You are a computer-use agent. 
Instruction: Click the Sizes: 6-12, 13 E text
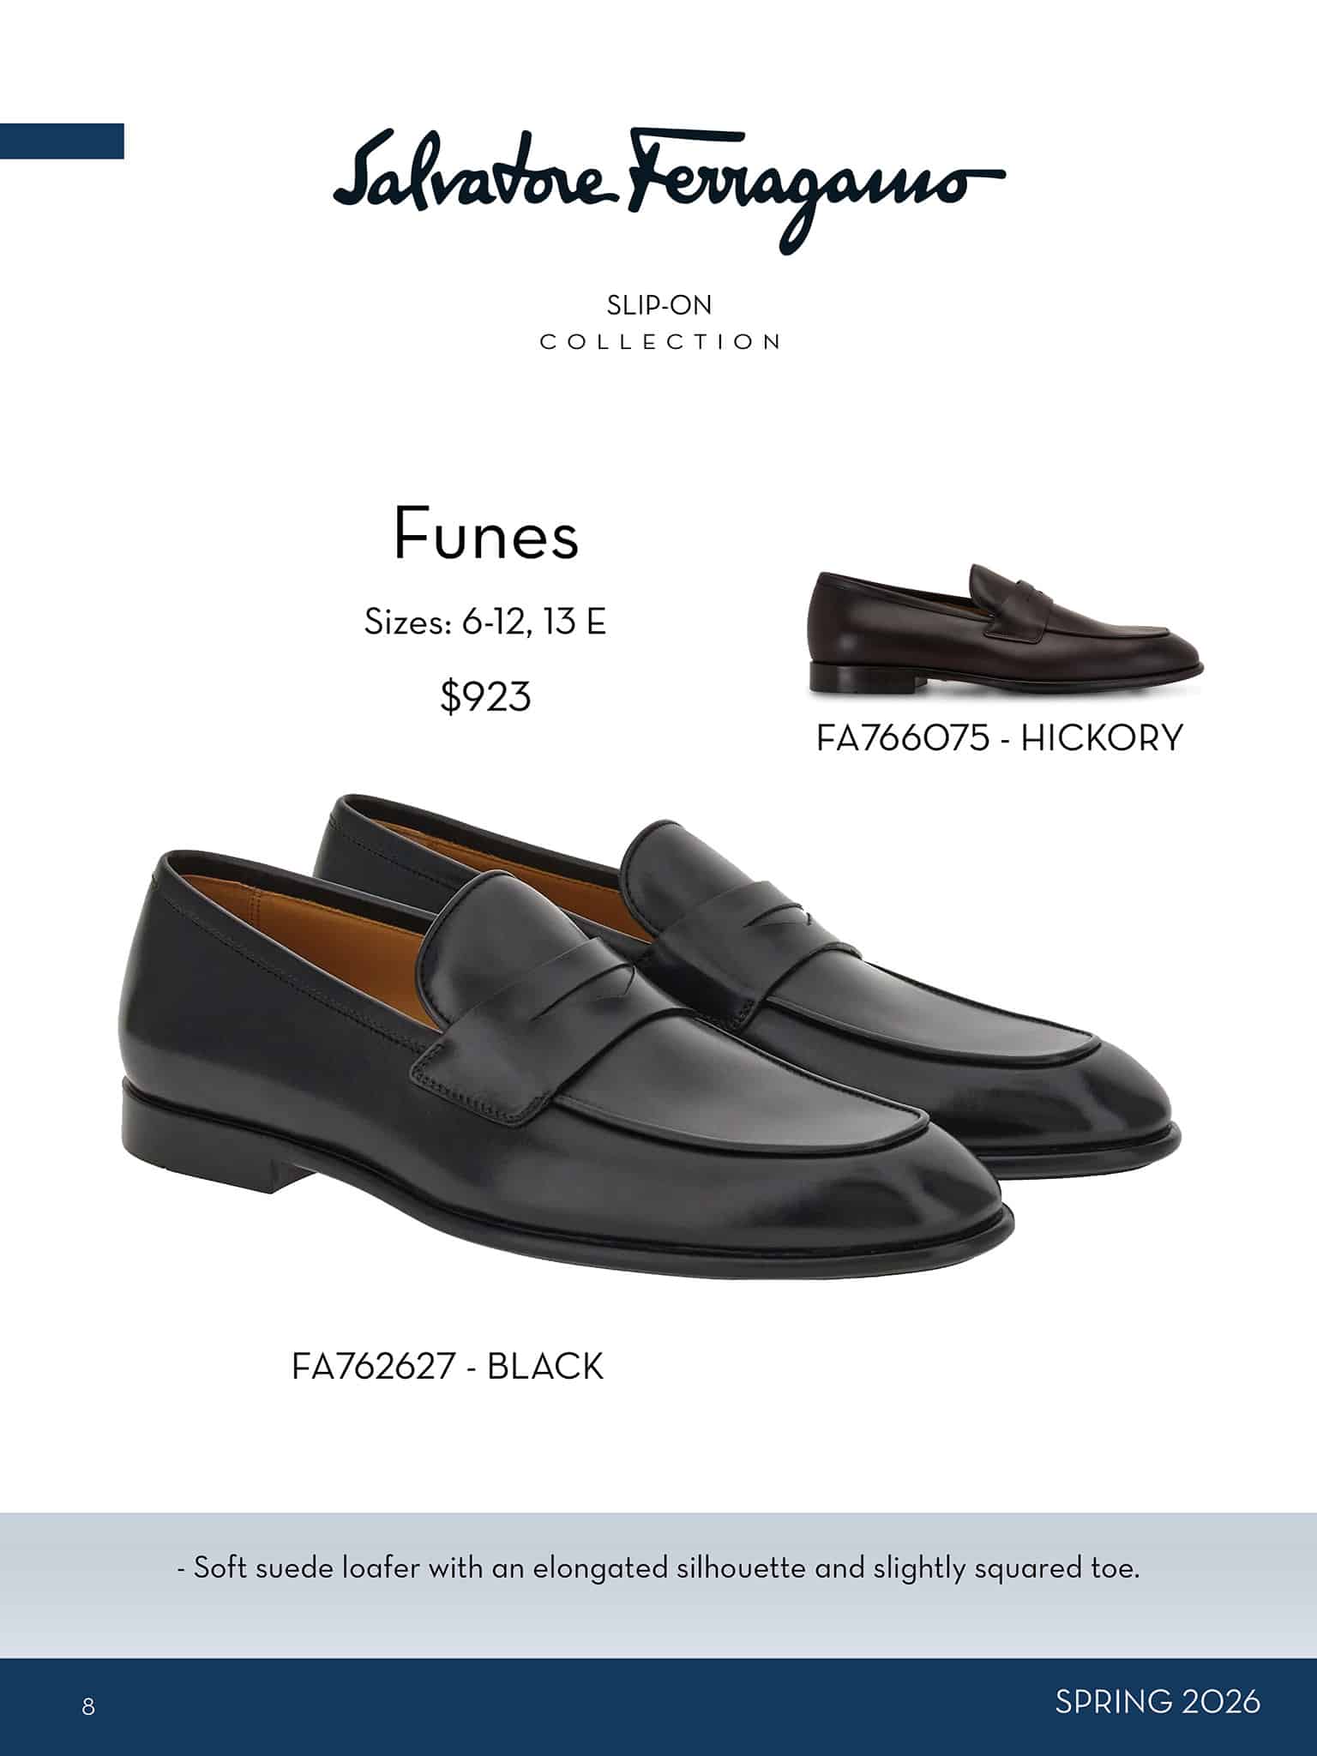pyautogui.click(x=485, y=622)
